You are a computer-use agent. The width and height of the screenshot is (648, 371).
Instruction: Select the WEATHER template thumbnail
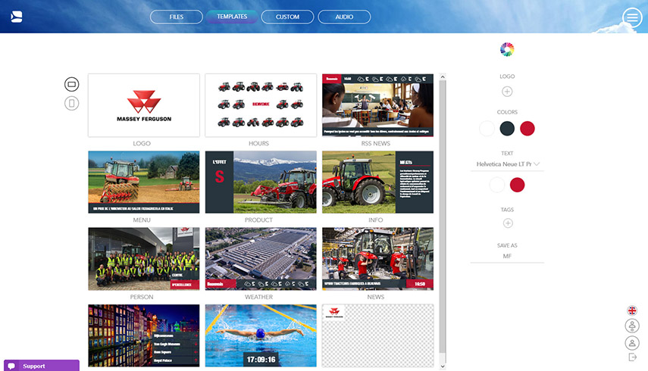(261, 259)
